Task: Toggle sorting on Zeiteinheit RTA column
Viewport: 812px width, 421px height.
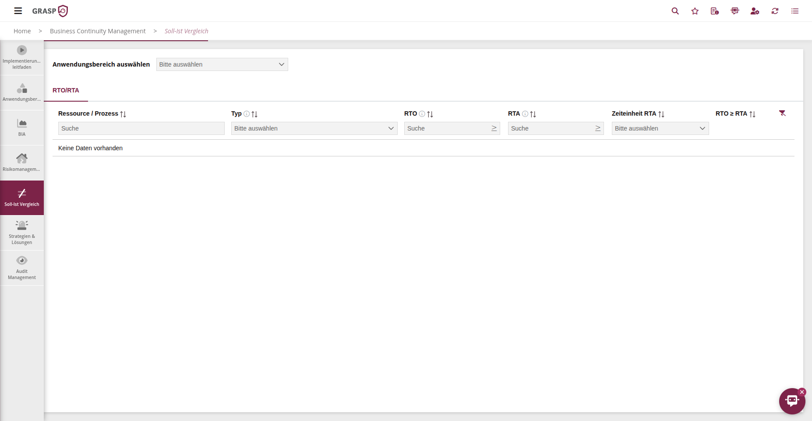Action: tap(661, 114)
